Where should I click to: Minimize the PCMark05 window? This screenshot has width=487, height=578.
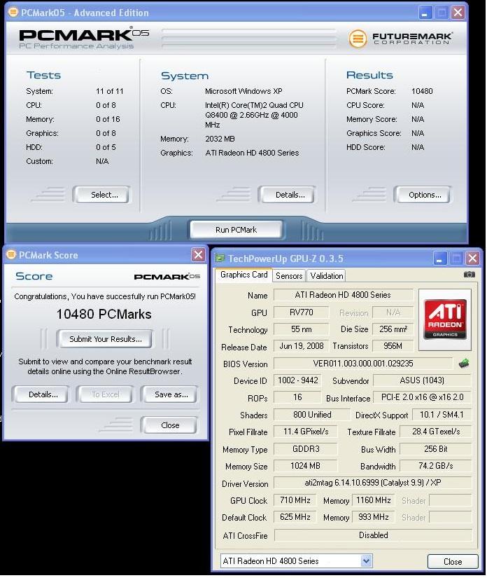point(425,13)
